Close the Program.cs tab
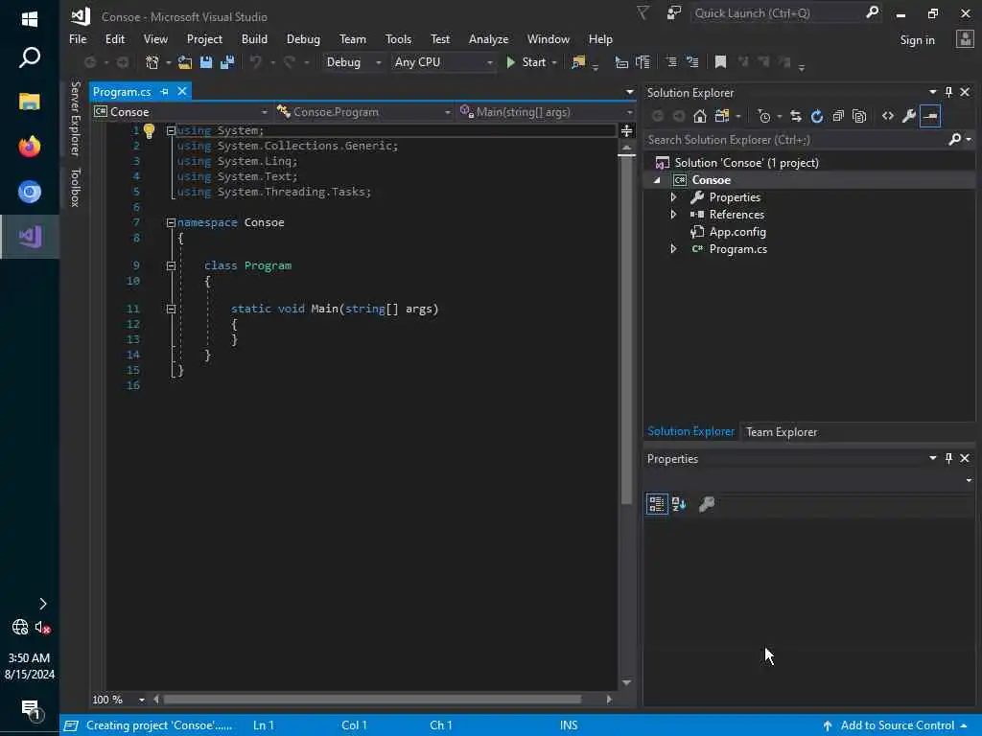 (x=182, y=91)
